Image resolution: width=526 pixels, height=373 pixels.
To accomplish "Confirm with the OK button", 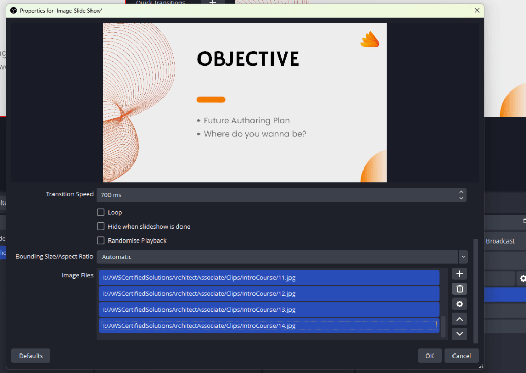I will point(429,356).
